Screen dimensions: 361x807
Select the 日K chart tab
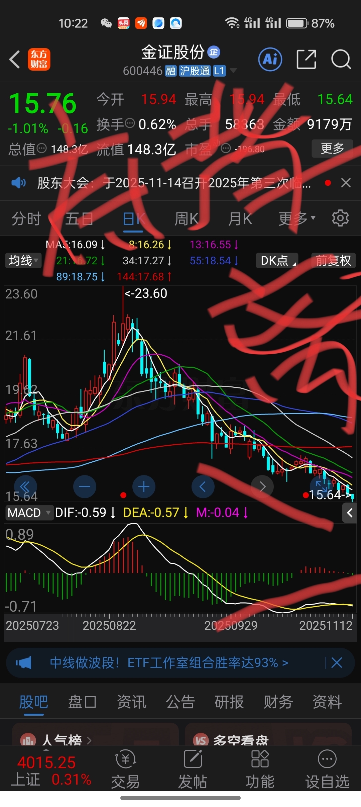tap(133, 219)
